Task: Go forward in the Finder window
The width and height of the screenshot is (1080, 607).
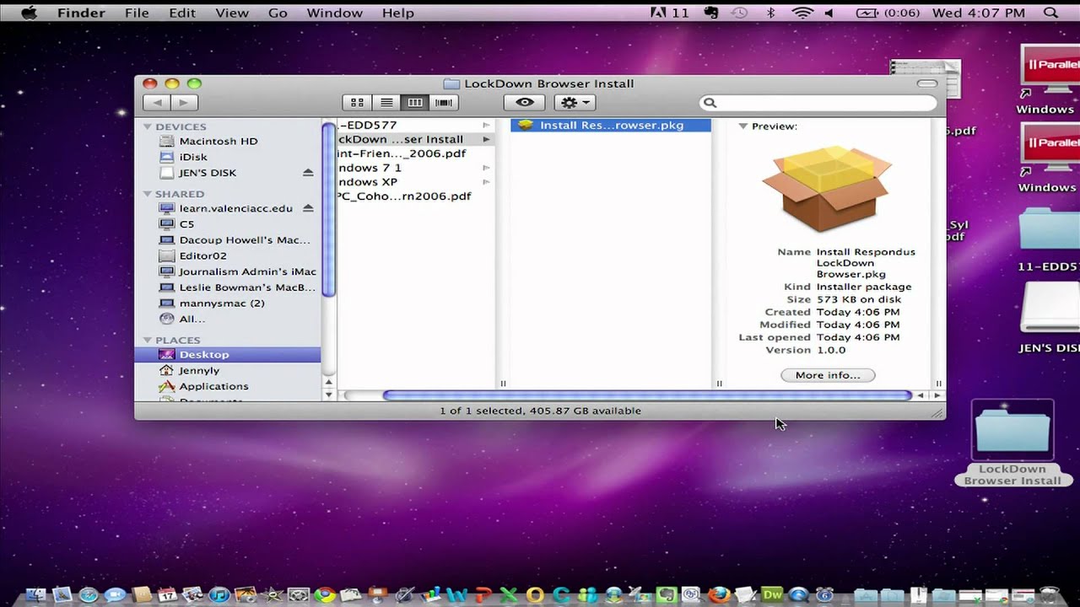Action: pyautogui.click(x=184, y=103)
